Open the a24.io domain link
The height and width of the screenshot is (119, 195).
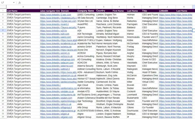[x=64, y=31]
